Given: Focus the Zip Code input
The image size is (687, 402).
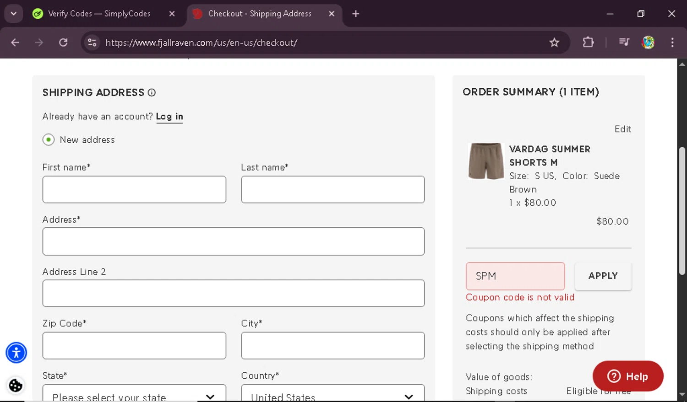Looking at the screenshot, I should point(134,345).
